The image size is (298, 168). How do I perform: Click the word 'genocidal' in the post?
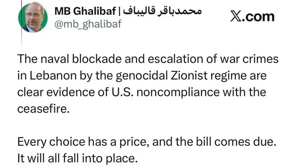[x=142, y=76]
